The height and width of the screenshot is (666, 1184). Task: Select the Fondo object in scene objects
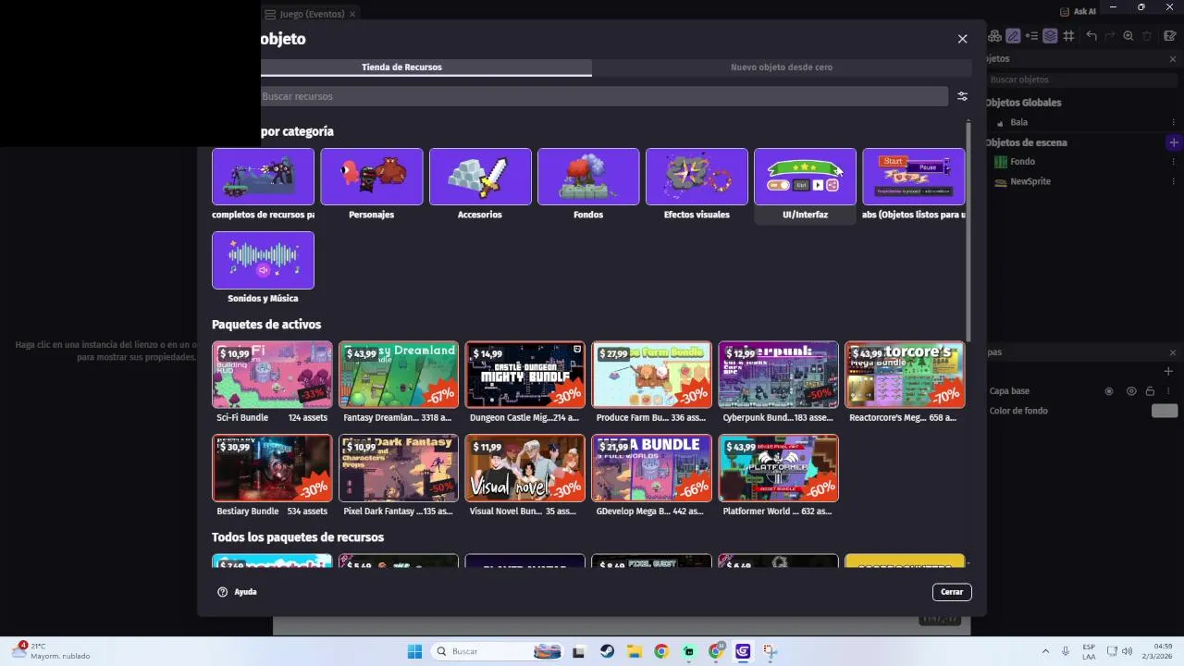1022,162
